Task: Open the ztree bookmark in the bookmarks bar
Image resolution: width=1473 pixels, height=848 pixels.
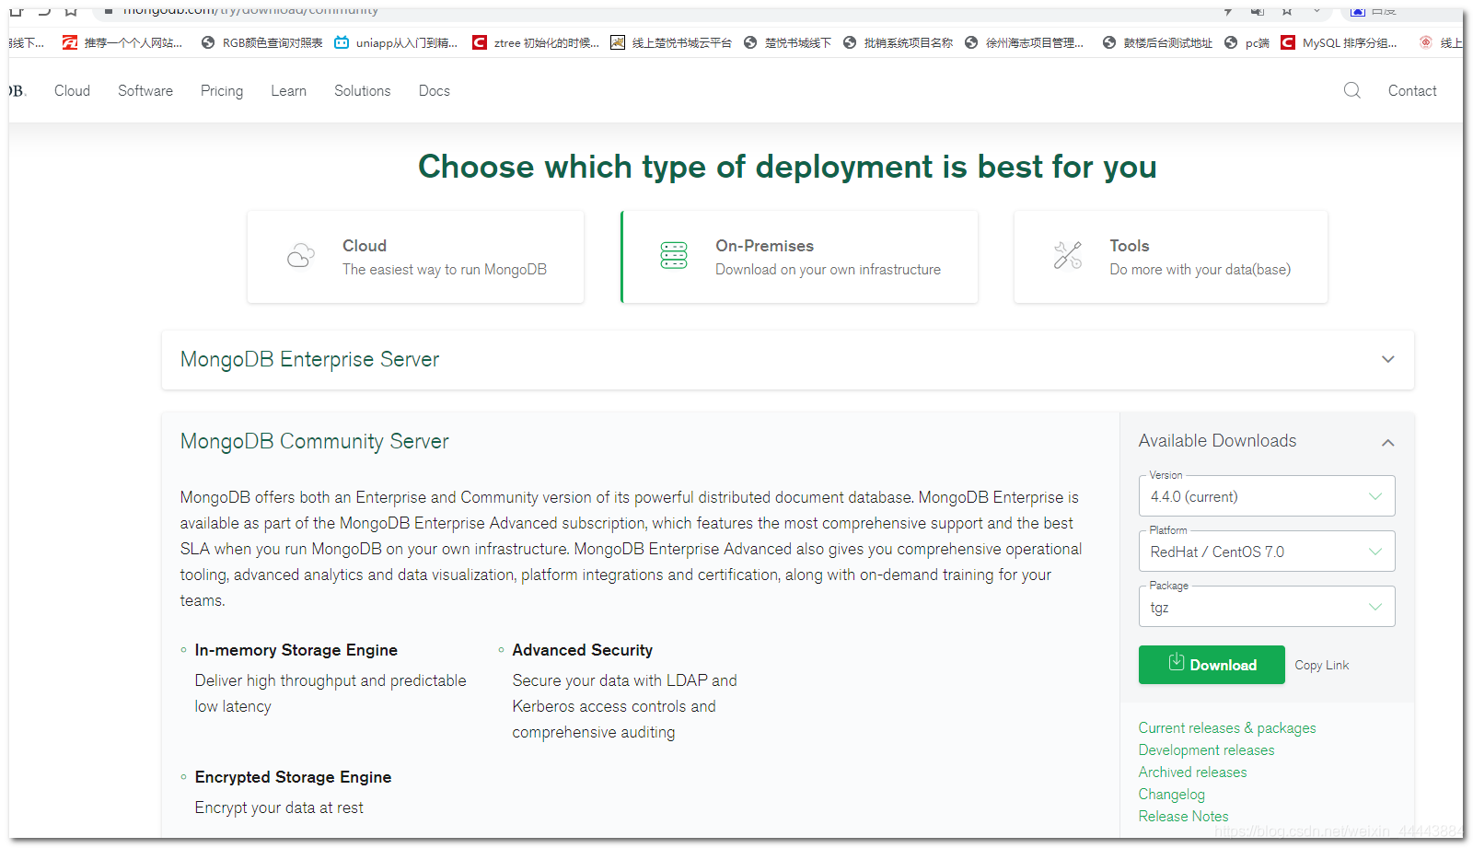Action: [x=536, y=42]
